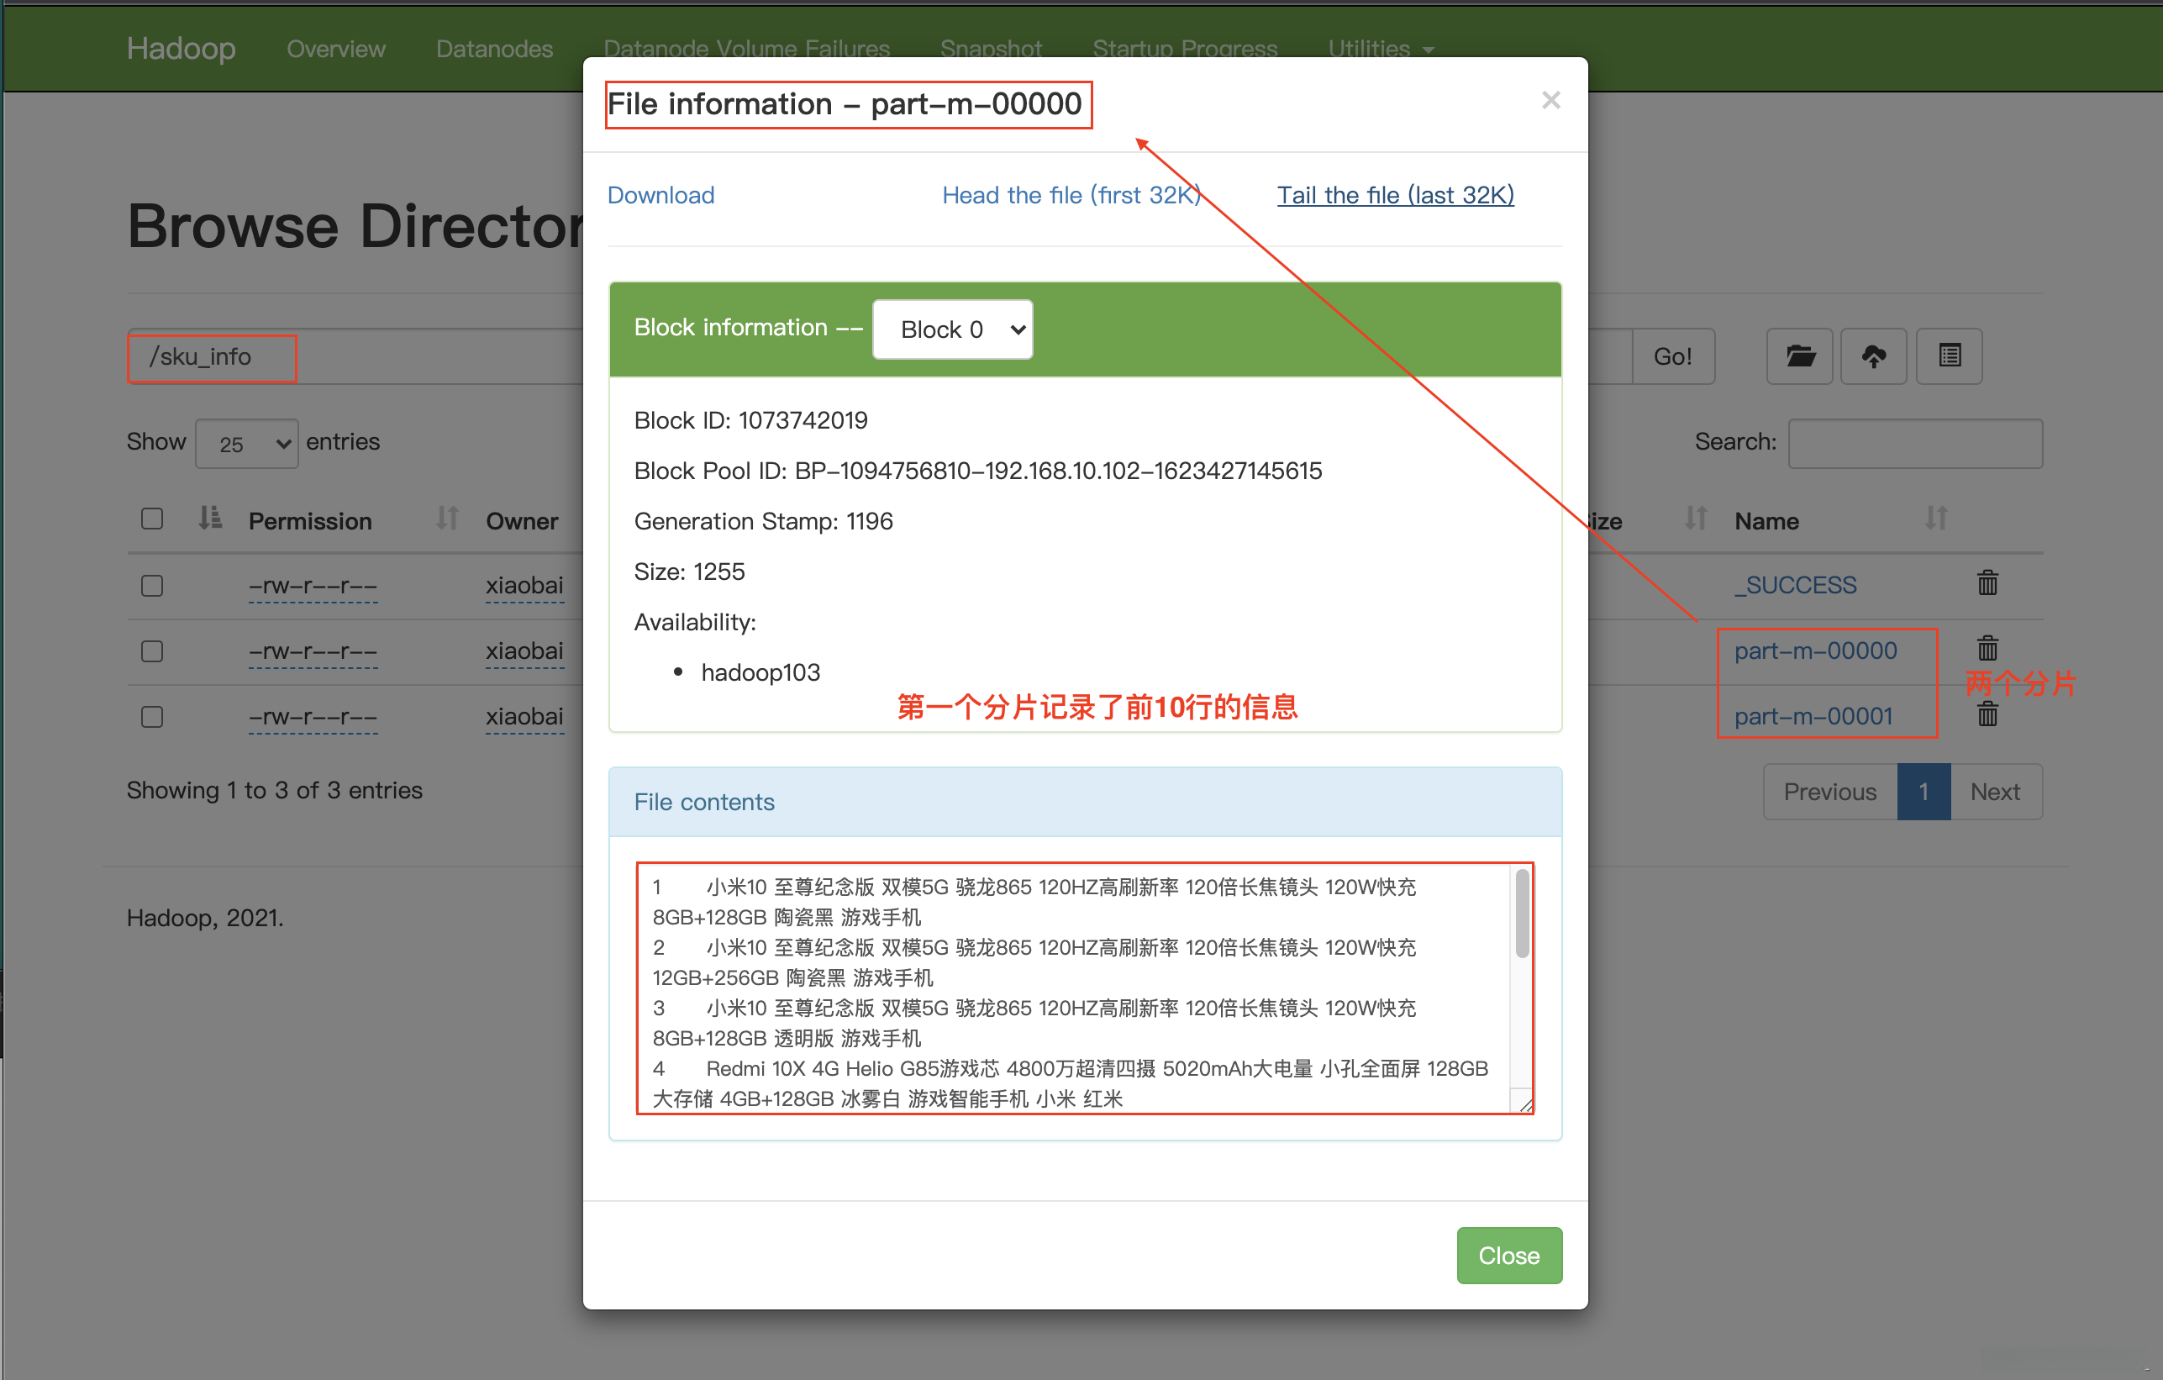
Task: Check the third row file checkbox
Action: tap(152, 717)
